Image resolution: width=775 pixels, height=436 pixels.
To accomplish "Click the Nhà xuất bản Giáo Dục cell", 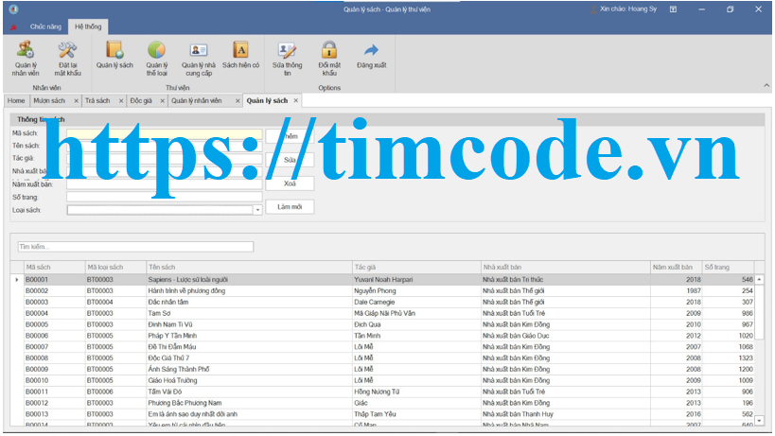I will click(x=566, y=336).
